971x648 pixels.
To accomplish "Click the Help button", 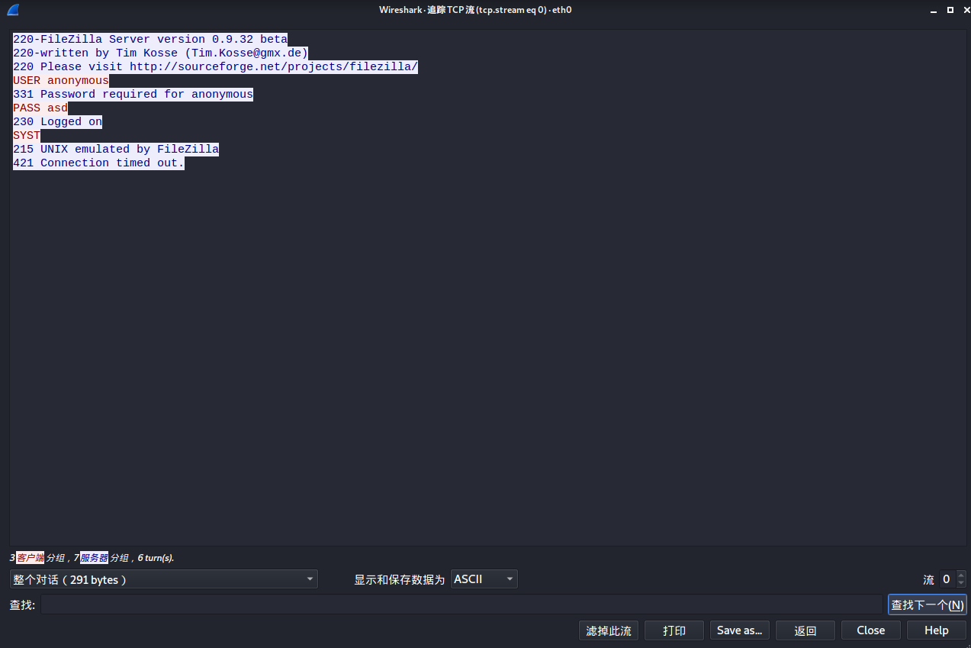I will [x=937, y=630].
